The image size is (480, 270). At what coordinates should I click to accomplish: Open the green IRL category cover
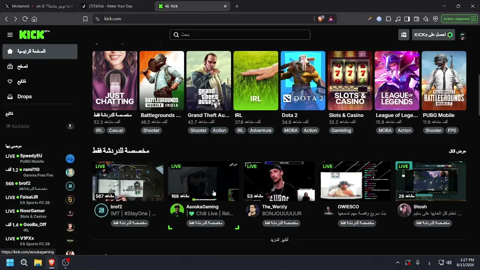coord(256,81)
